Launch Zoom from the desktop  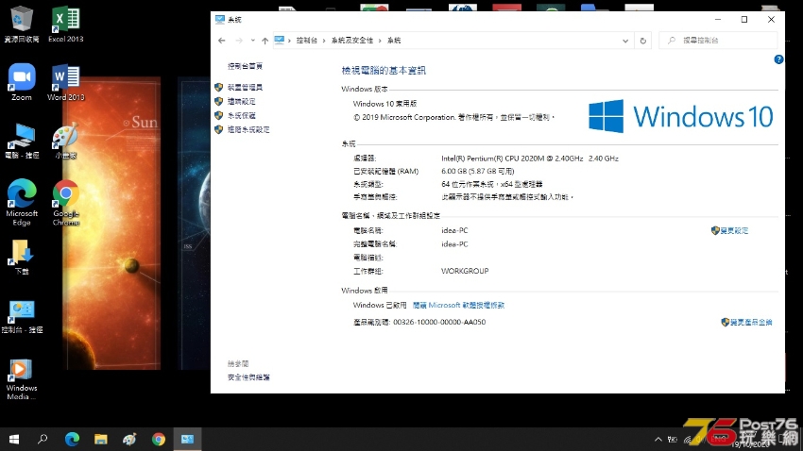click(x=22, y=82)
